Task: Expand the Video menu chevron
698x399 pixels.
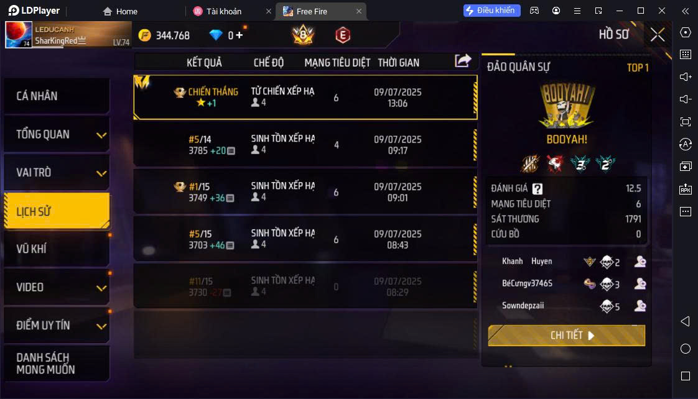Action: click(101, 288)
